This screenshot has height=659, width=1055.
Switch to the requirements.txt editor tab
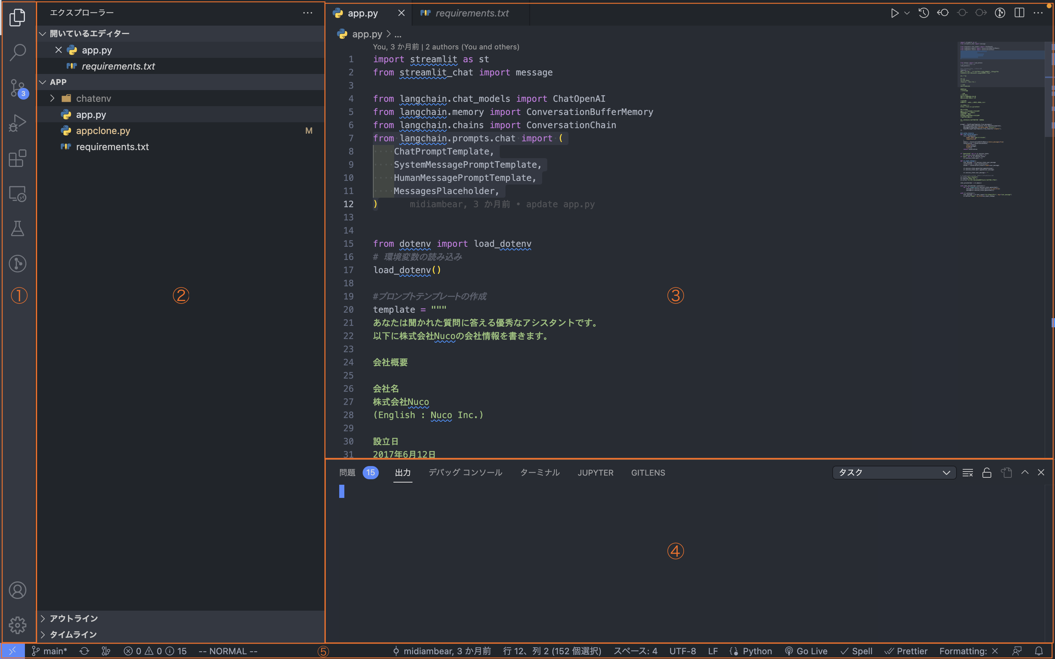[x=471, y=13]
